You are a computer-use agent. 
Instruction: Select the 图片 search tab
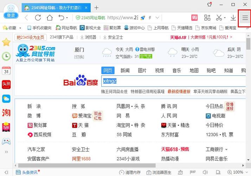[x=142, y=70]
